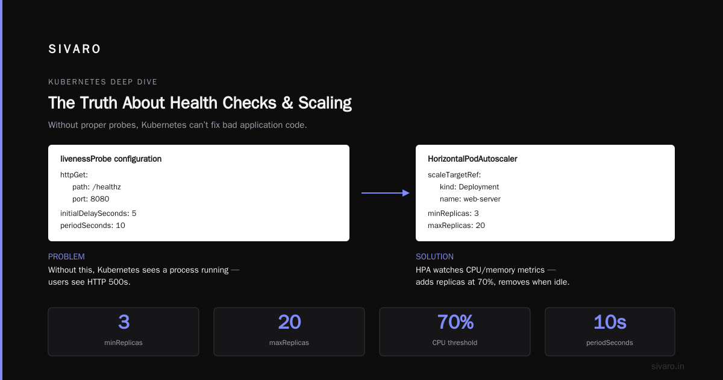Select the 'users see HTTP 500s.' text

click(89, 282)
